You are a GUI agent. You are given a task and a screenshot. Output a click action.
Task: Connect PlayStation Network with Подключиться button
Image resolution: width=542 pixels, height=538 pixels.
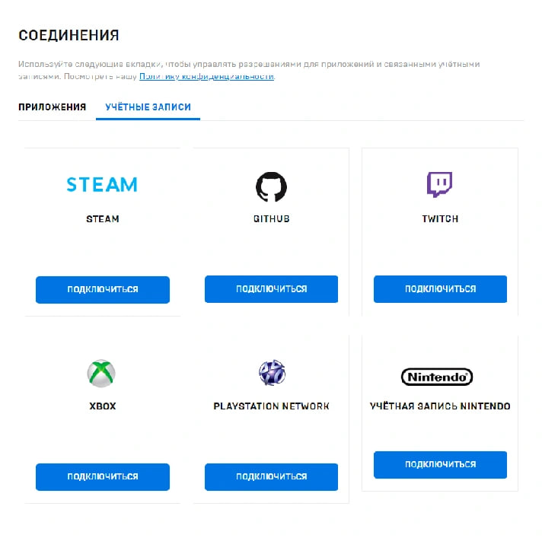[271, 477]
